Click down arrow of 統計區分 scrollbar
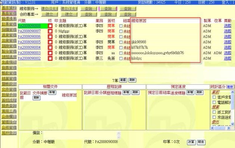 232,124
